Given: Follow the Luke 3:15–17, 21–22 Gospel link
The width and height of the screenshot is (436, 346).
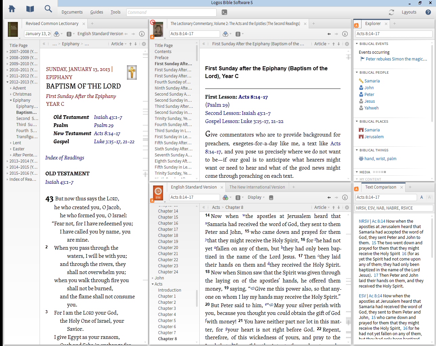Looking at the screenshot, I should coord(114,142).
